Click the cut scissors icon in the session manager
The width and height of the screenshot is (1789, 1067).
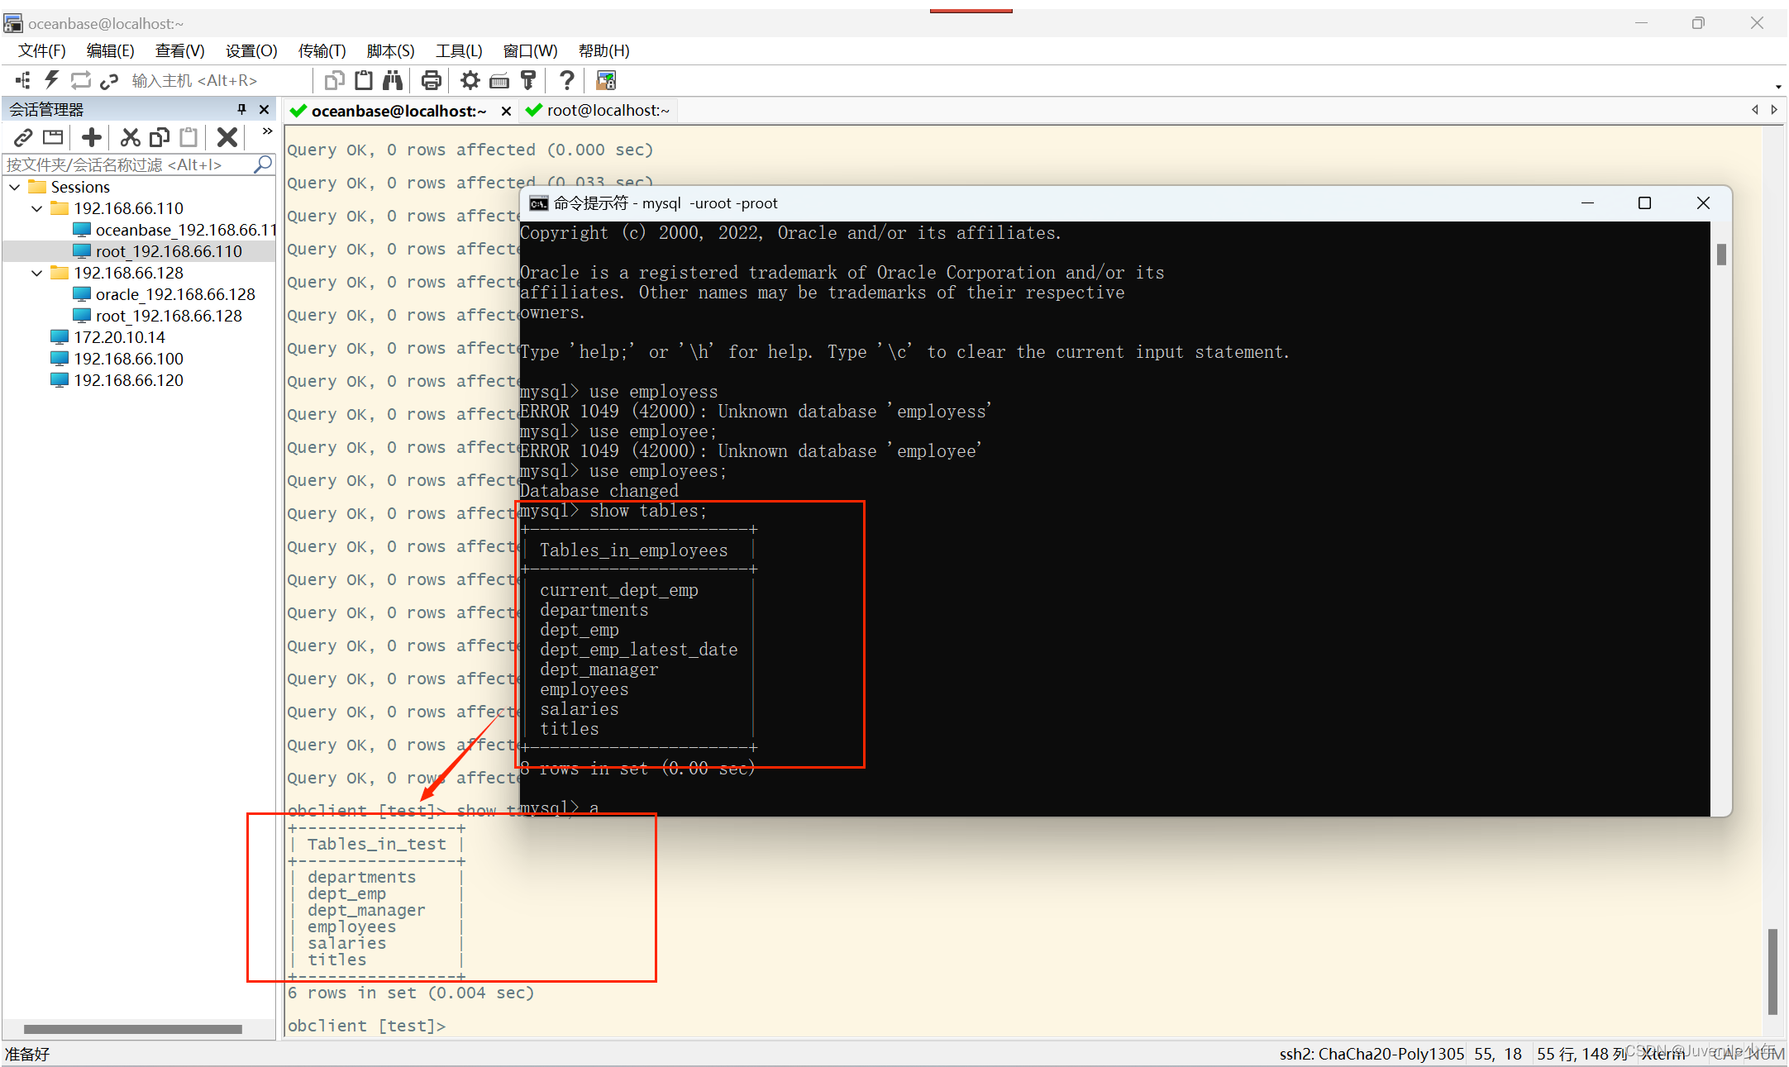[x=130, y=137]
